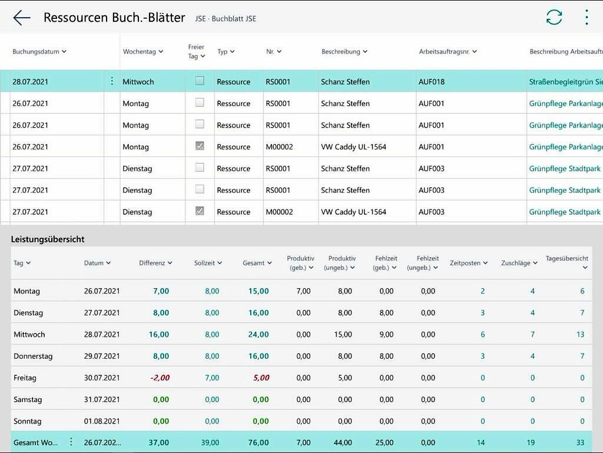Click Sollzeit 8,00 for Montag
The height and width of the screenshot is (453, 603).
[212, 291]
